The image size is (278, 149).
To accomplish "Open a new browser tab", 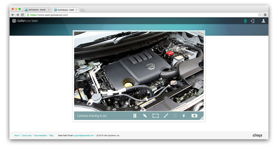I will [82, 10].
